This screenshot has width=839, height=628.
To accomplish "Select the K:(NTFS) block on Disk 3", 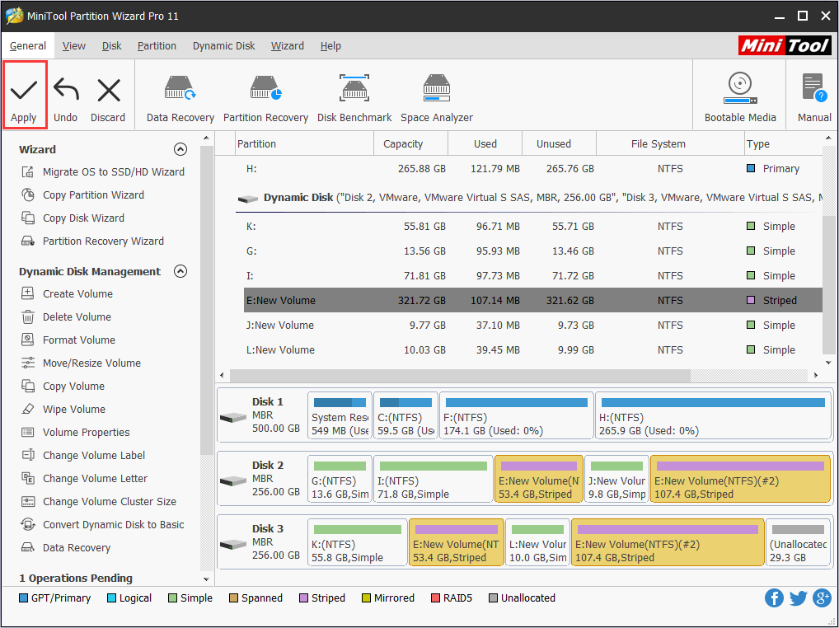I will [x=358, y=542].
